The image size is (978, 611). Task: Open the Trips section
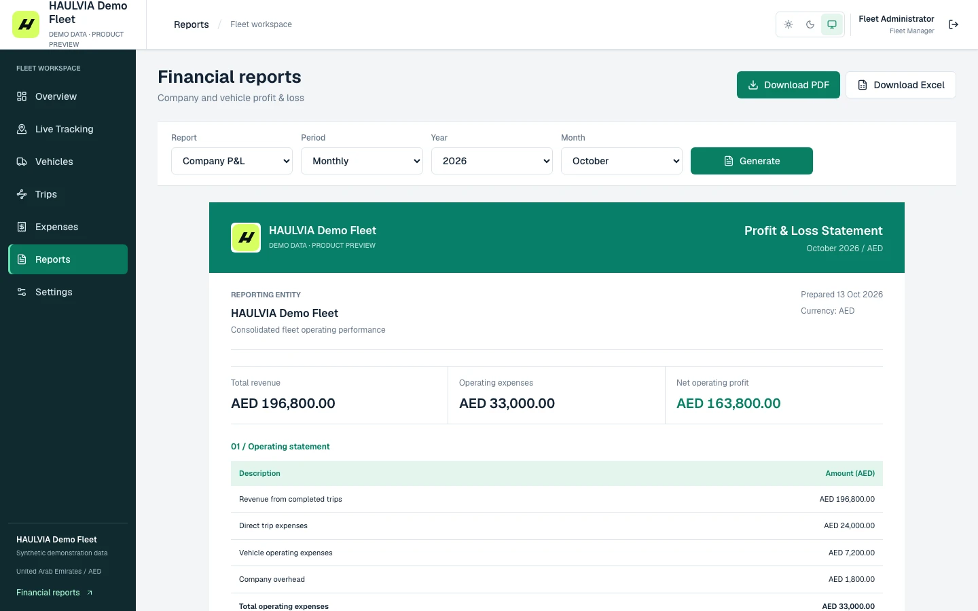68,194
